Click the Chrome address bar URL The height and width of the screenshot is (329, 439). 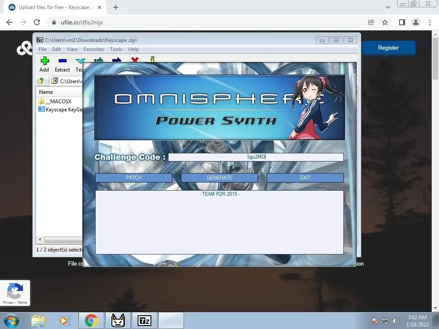[82, 22]
